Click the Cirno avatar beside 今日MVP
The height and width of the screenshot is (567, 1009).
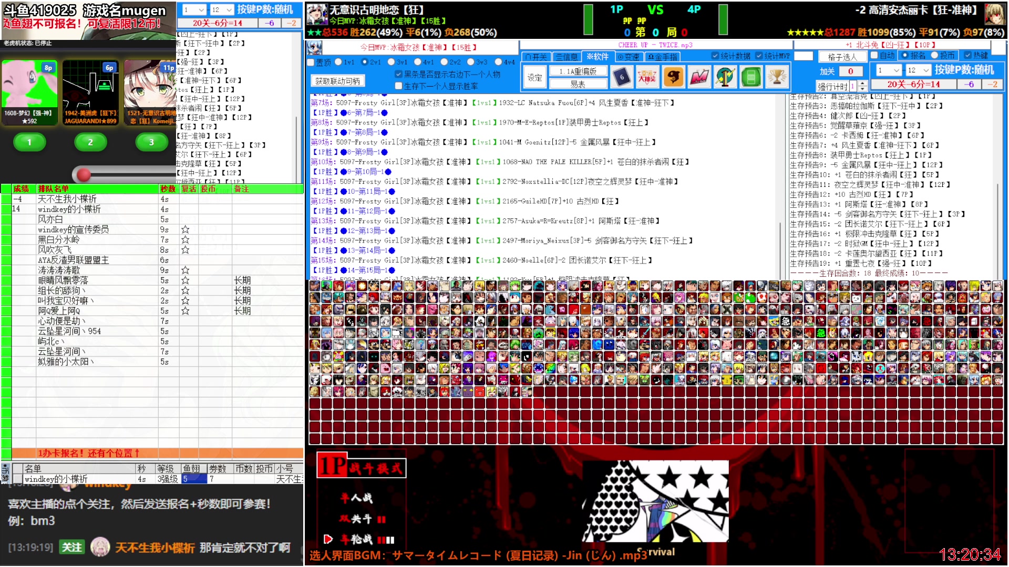point(314,48)
